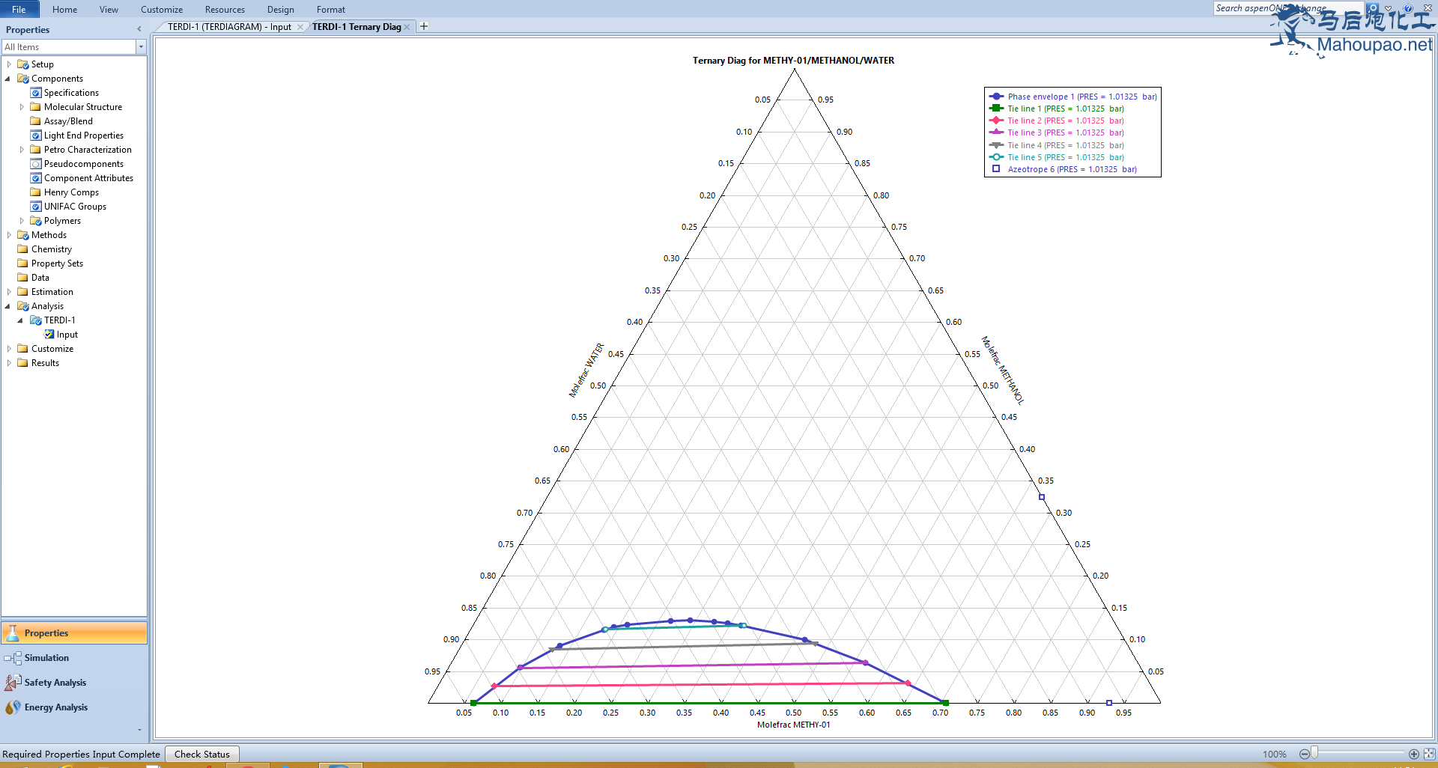1438x768 pixels.
Task: Select Azeotrope 6 legend entry
Action: [1064, 169]
